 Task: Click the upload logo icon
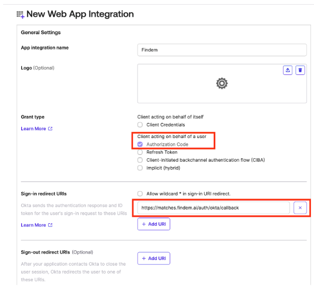tap(288, 70)
